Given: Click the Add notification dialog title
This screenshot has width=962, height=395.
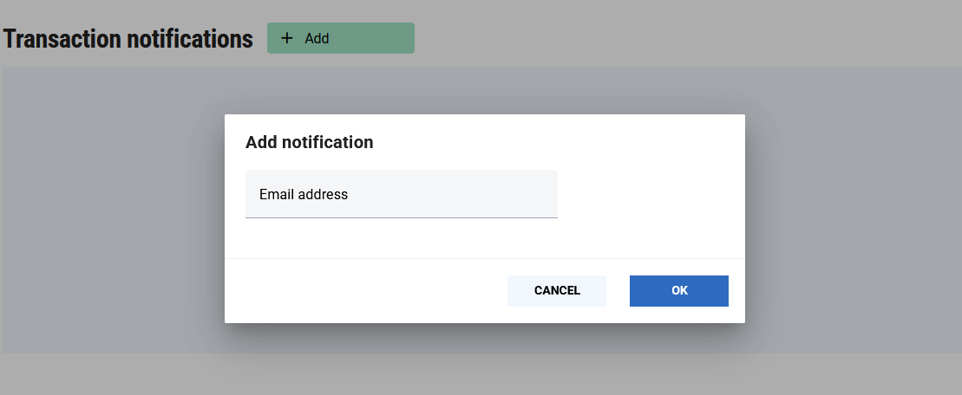Looking at the screenshot, I should pos(310,142).
